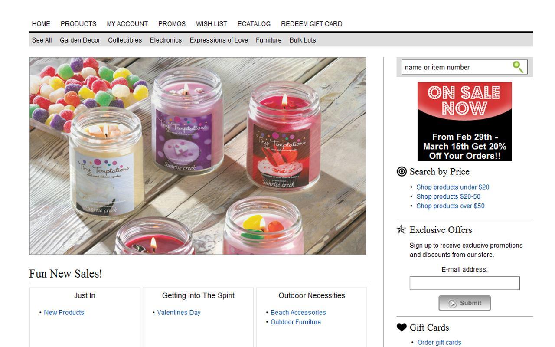Click the Order gift cards link
Viewport: 555px width, 347px height.
(439, 342)
